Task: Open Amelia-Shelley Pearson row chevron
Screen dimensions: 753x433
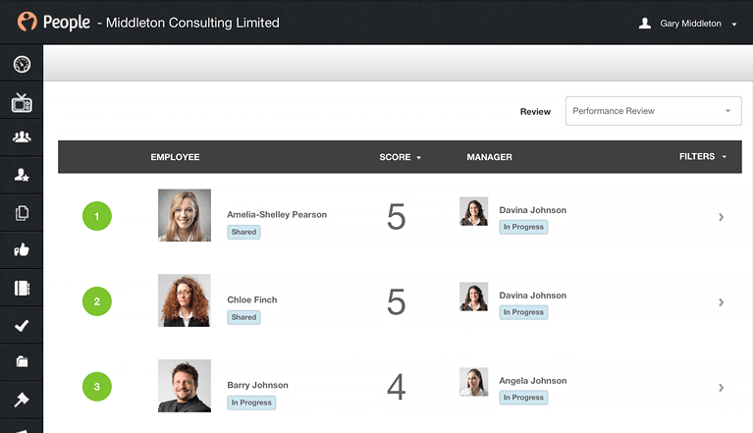Action: (x=721, y=217)
